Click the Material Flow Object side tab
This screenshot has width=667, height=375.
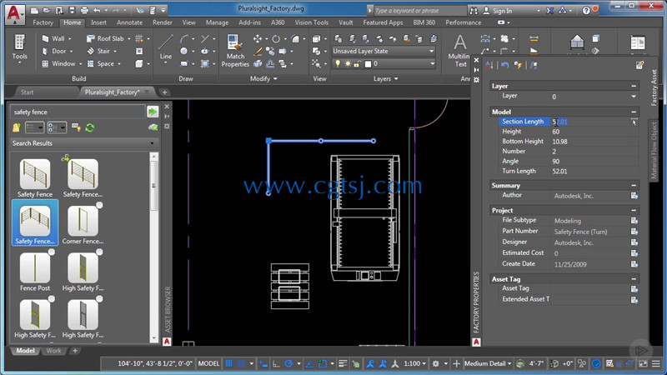[654, 151]
